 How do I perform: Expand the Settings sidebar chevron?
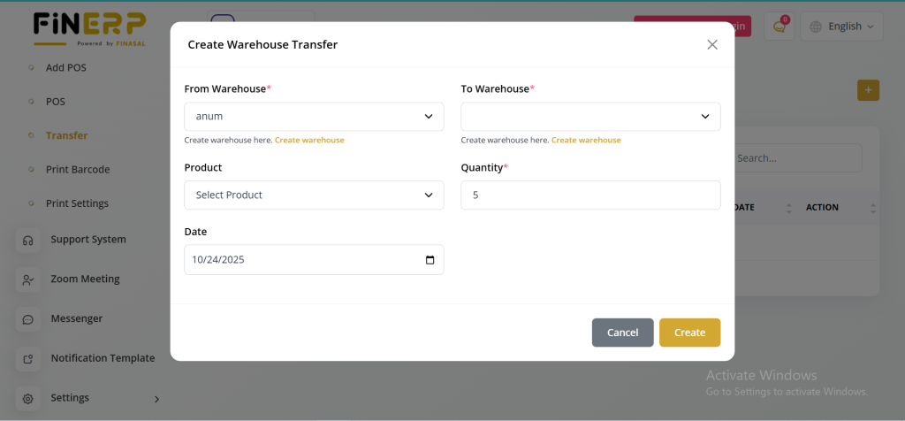click(x=156, y=399)
